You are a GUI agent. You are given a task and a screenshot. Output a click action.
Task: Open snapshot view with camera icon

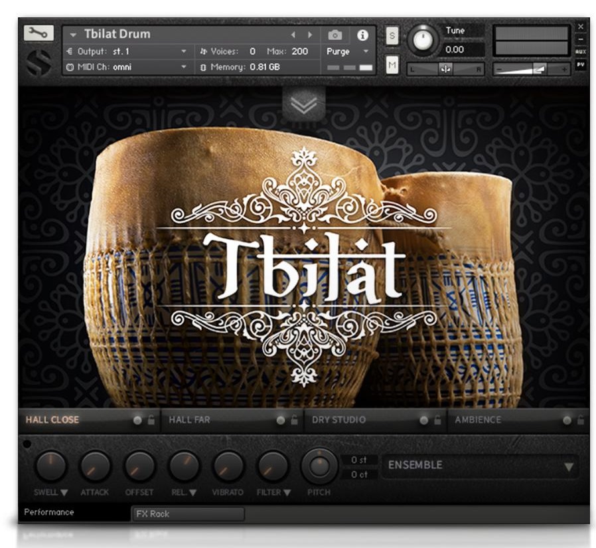pos(335,35)
